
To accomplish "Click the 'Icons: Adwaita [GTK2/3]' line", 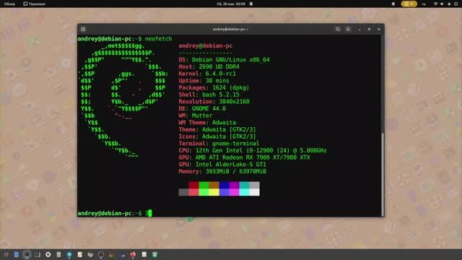I will click(x=217, y=136).
